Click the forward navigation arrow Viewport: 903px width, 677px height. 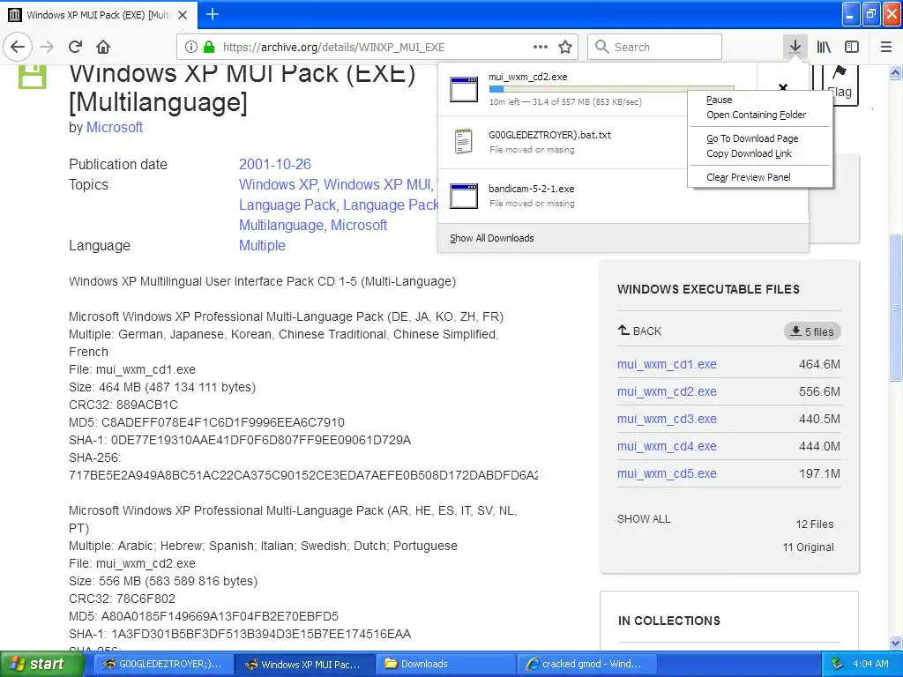[x=47, y=47]
